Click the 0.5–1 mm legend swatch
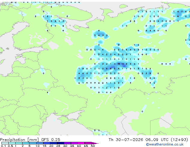This screenshot has width=190, height=147. 12,143
